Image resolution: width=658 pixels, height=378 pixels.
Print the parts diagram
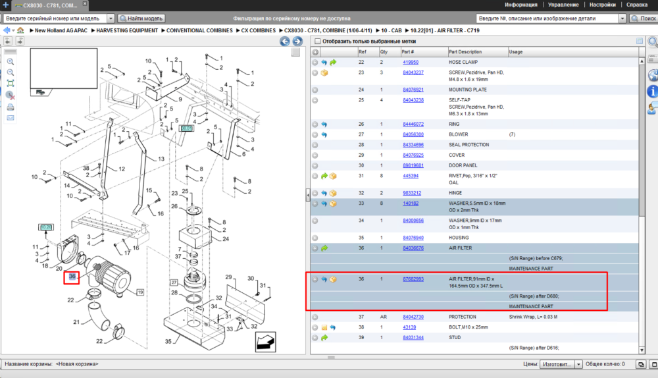[x=11, y=107]
